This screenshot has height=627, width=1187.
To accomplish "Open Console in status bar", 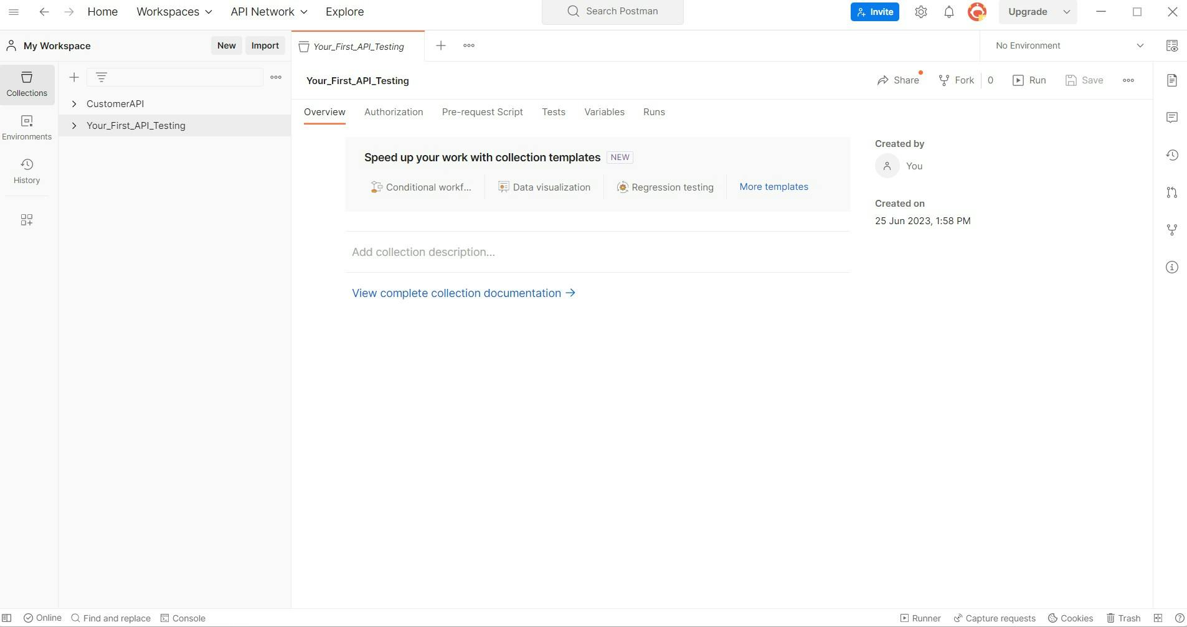I will pyautogui.click(x=183, y=618).
